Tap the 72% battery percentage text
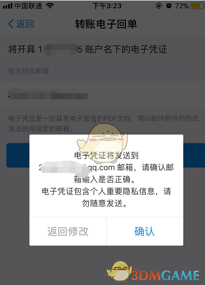The height and width of the screenshot is (285, 205). pos(182,6)
